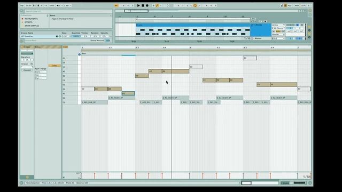Image resolution: width=342 pixels, height=192 pixels.
Task: Arm the Arrangement Record button
Action: click(x=147, y=5)
